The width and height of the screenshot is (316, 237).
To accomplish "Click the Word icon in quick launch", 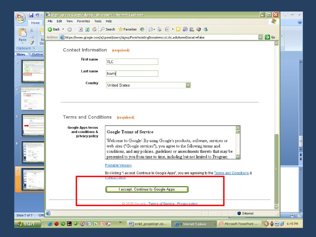I will click(89, 224).
